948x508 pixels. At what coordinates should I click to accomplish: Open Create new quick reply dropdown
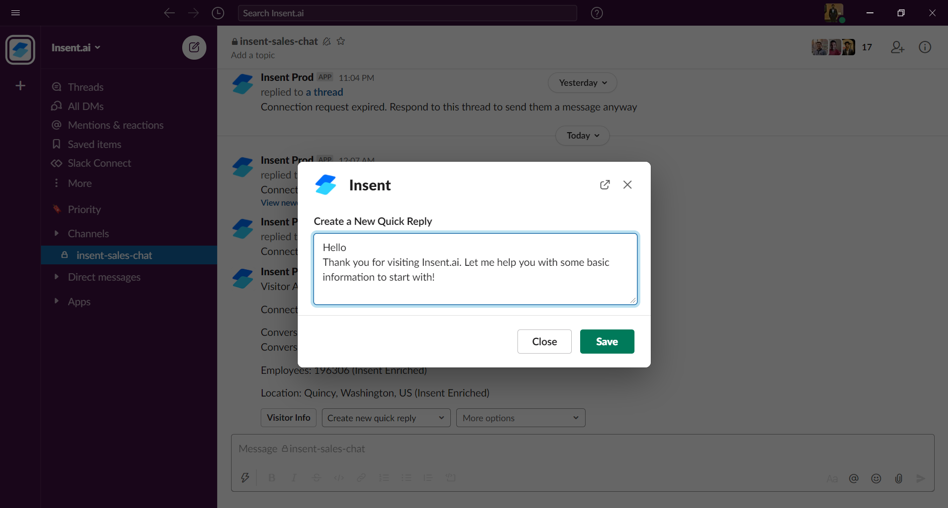(386, 418)
